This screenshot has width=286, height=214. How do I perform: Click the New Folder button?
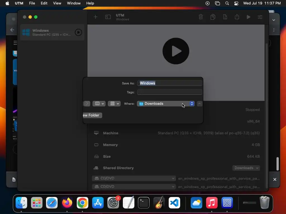pyautogui.click(x=92, y=115)
